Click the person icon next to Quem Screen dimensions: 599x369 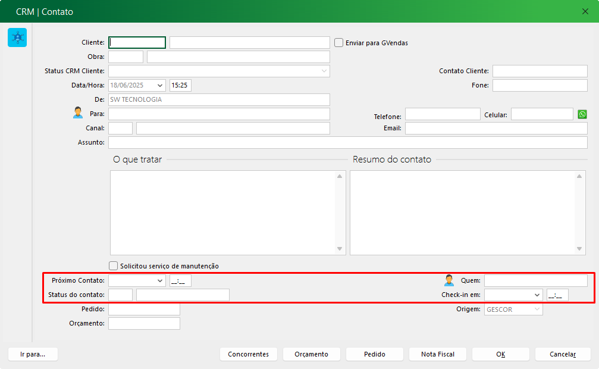(449, 280)
